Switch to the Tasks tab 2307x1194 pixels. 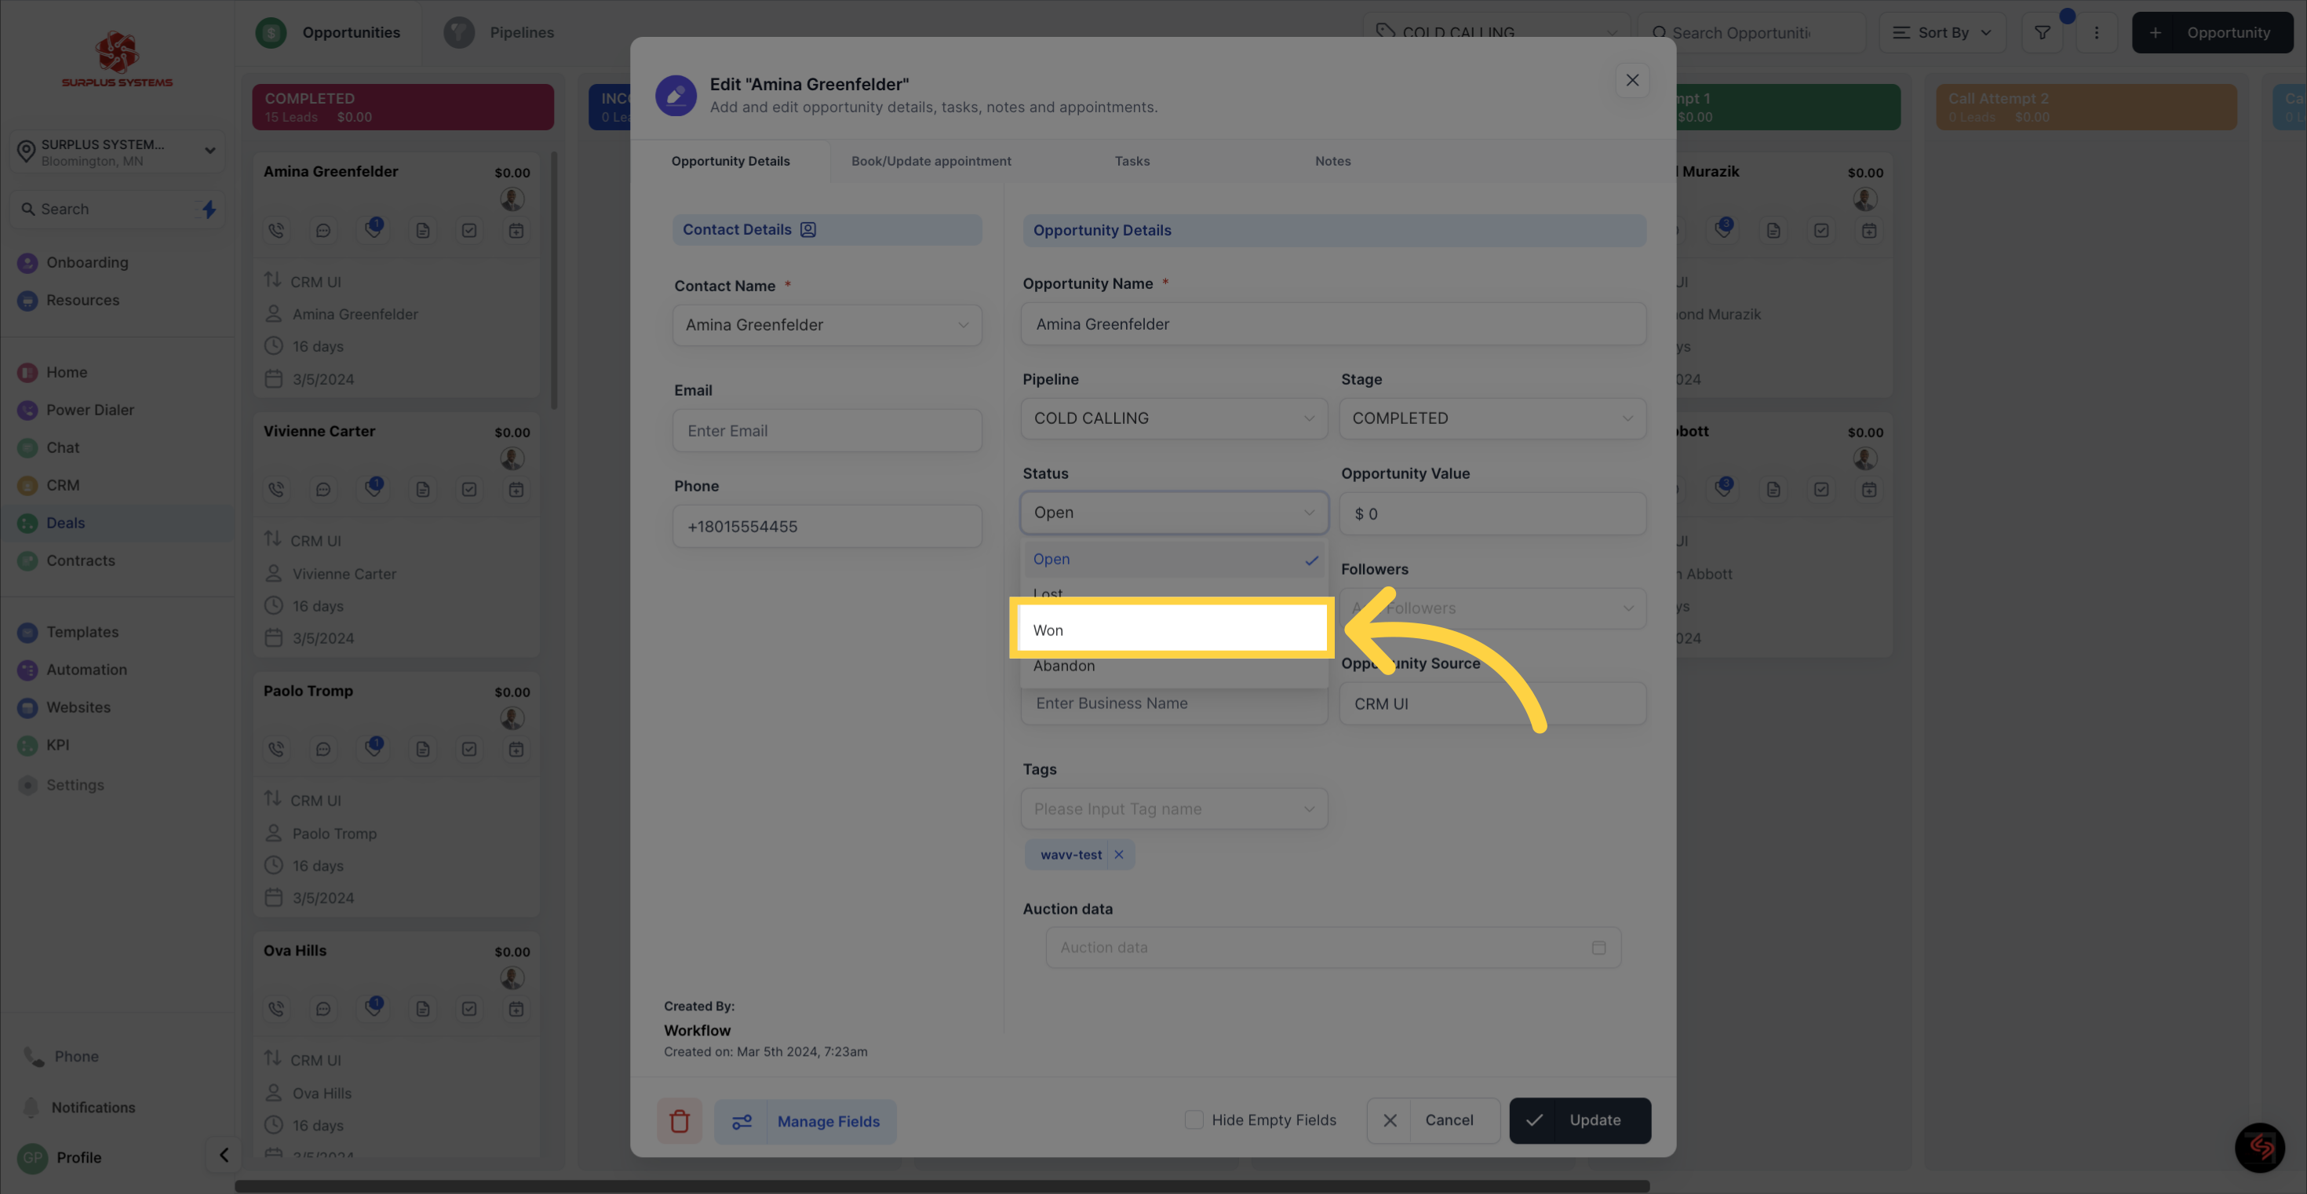1131,161
